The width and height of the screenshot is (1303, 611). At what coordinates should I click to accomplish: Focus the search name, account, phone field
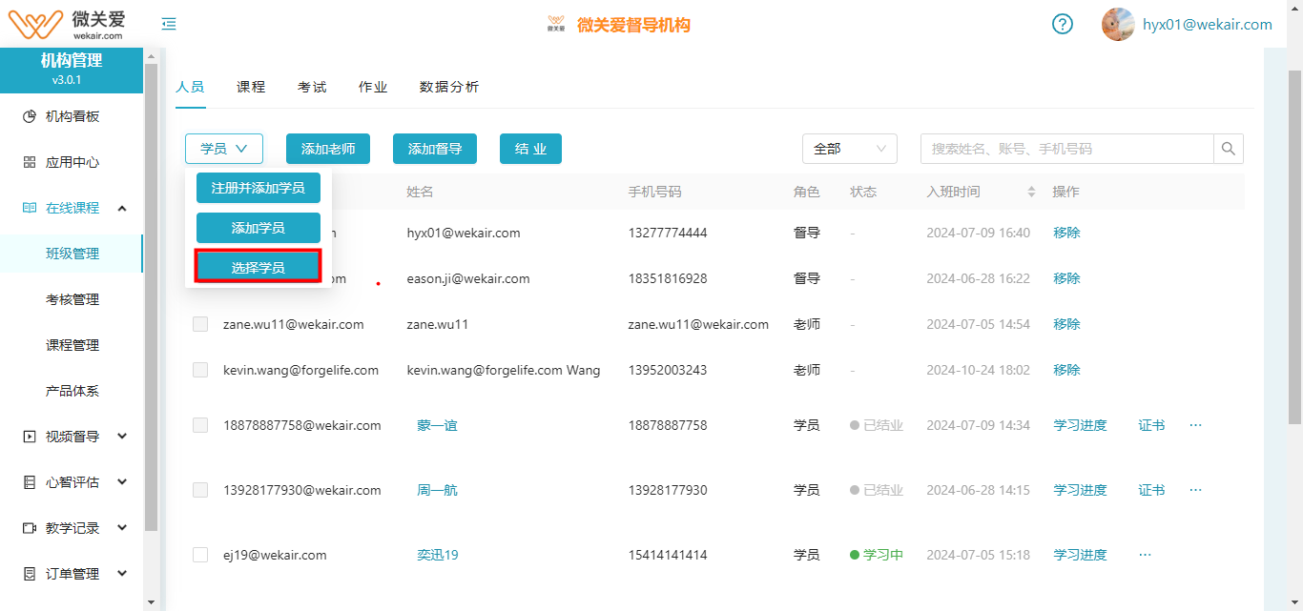[x=1066, y=149]
